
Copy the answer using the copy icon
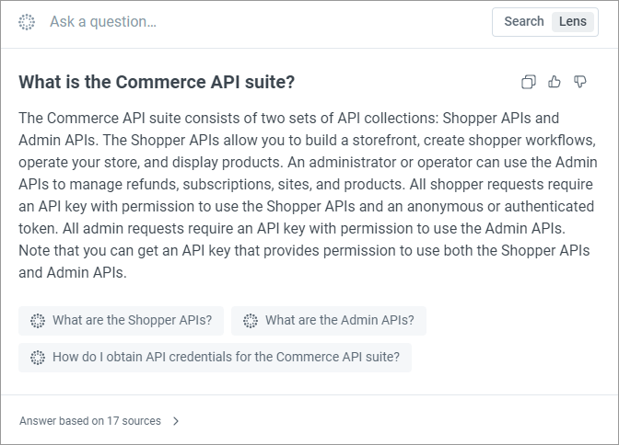point(529,82)
